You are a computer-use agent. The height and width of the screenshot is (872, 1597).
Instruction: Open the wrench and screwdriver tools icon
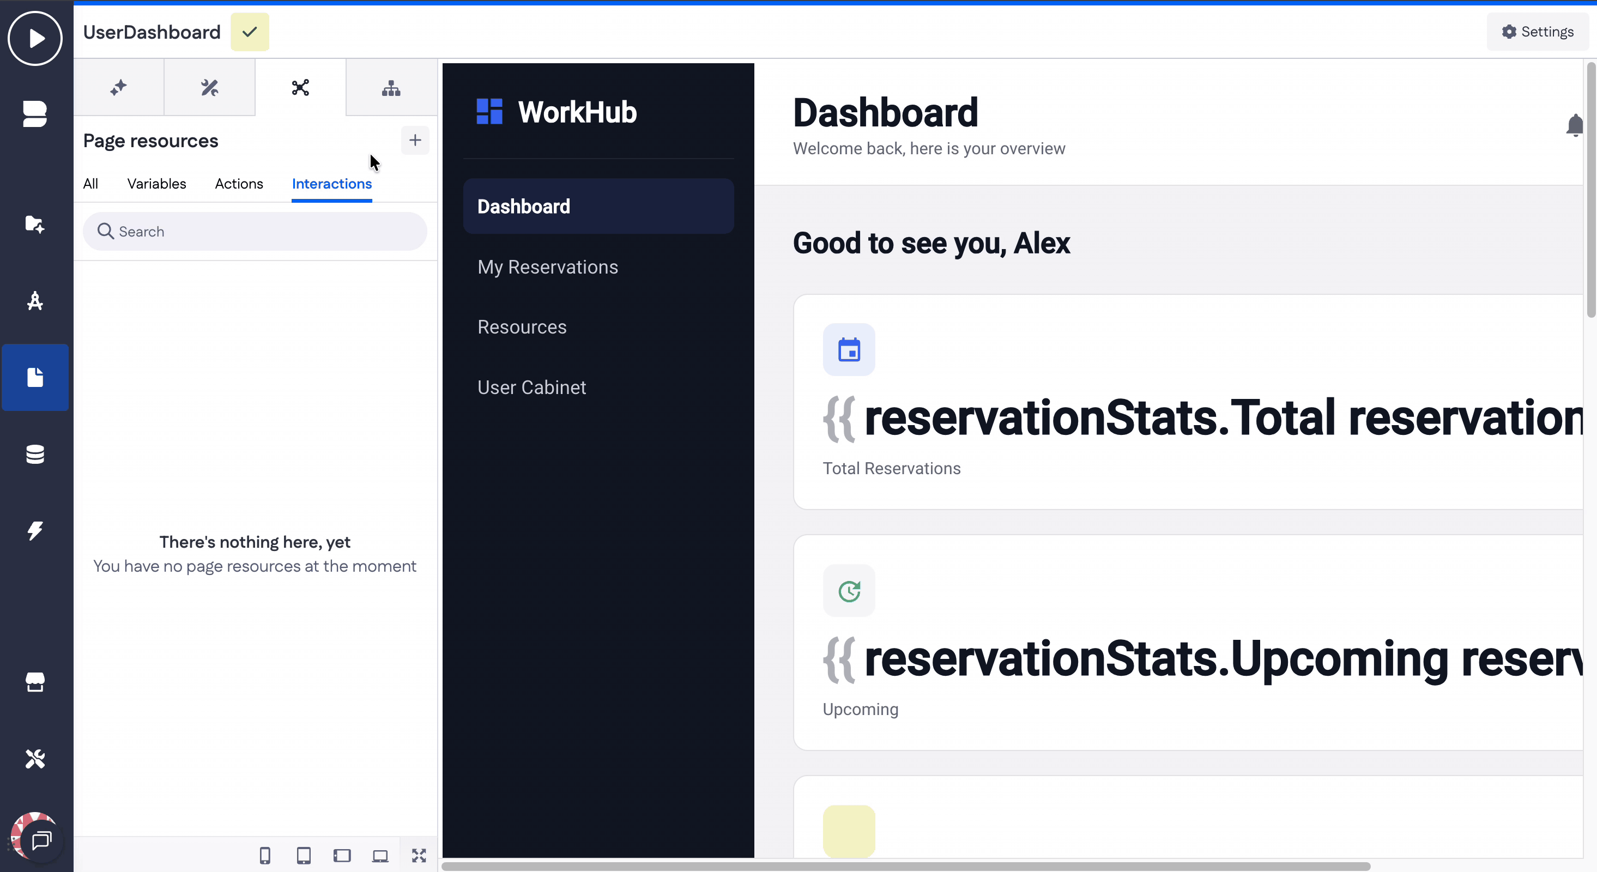point(35,759)
